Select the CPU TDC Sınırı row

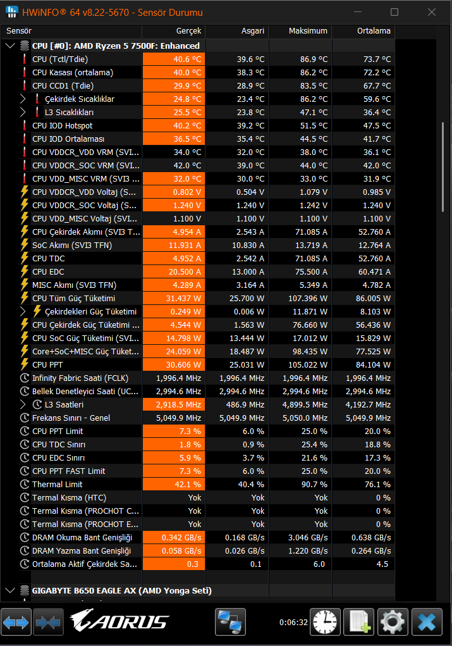[x=198, y=445]
